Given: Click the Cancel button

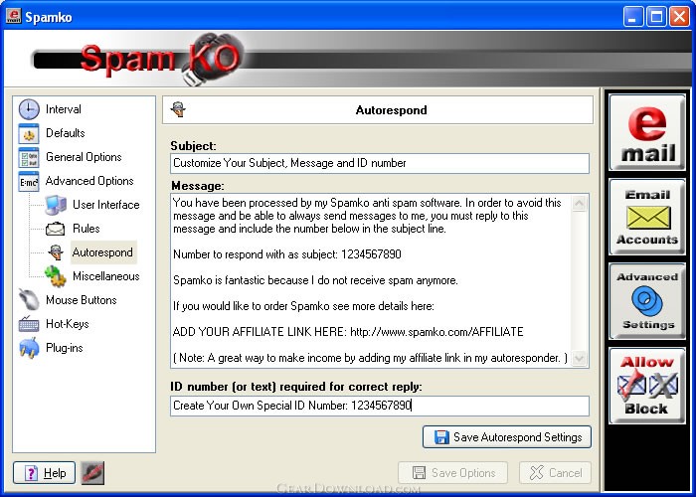Looking at the screenshot, I should [x=555, y=472].
